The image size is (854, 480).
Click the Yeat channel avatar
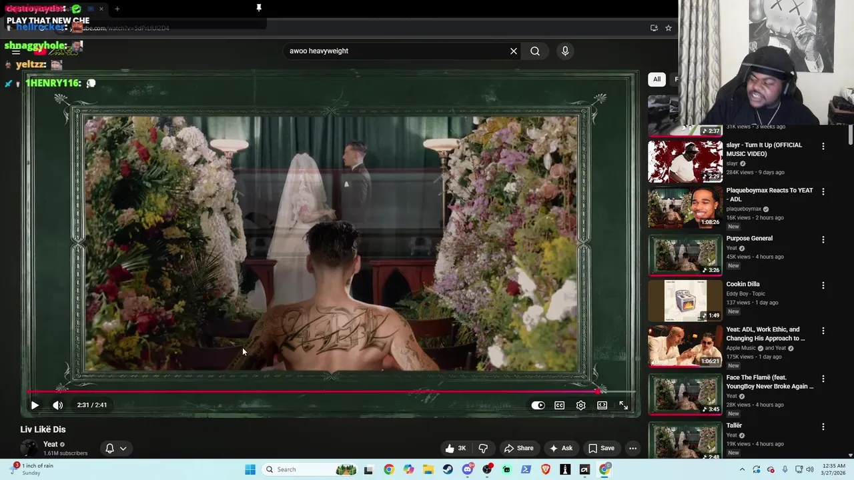pos(29,448)
